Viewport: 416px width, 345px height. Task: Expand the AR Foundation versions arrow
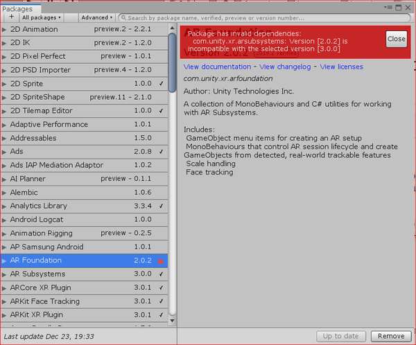click(4, 260)
